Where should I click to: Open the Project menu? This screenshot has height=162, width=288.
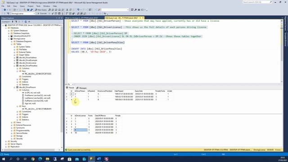click(31, 6)
